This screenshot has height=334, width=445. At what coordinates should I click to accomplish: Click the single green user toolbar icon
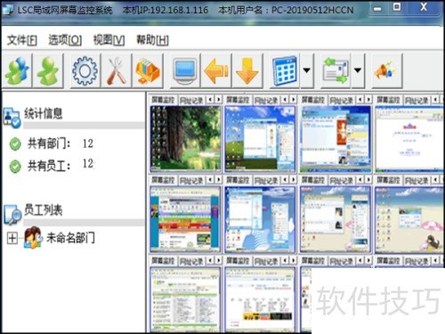pyautogui.click(x=48, y=70)
